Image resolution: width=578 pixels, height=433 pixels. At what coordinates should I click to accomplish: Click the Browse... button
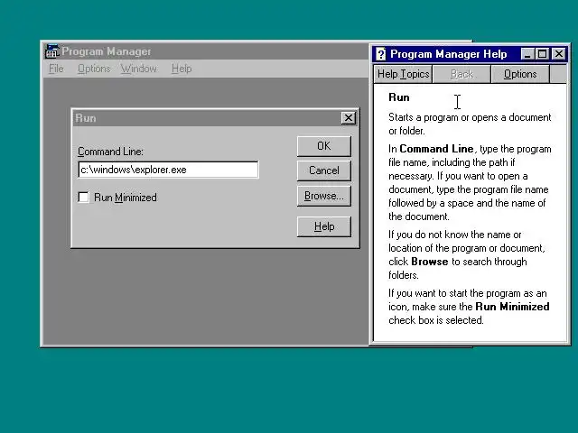coord(324,196)
